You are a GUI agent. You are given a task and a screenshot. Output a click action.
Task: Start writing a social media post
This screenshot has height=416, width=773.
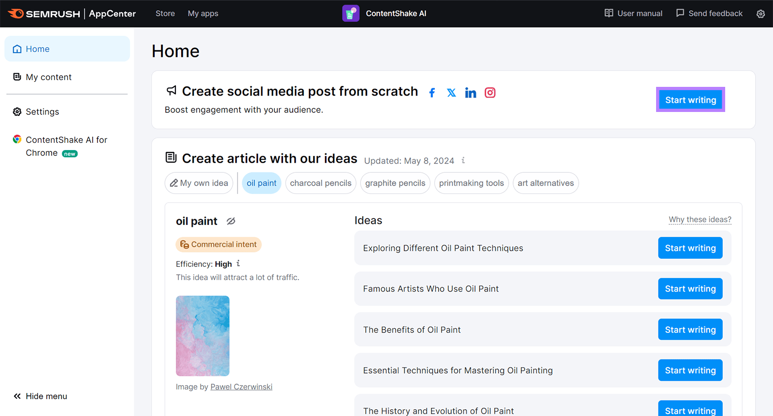pyautogui.click(x=690, y=100)
